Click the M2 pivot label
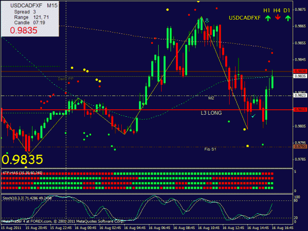The height and width of the screenshot is (231, 308). 211,98
